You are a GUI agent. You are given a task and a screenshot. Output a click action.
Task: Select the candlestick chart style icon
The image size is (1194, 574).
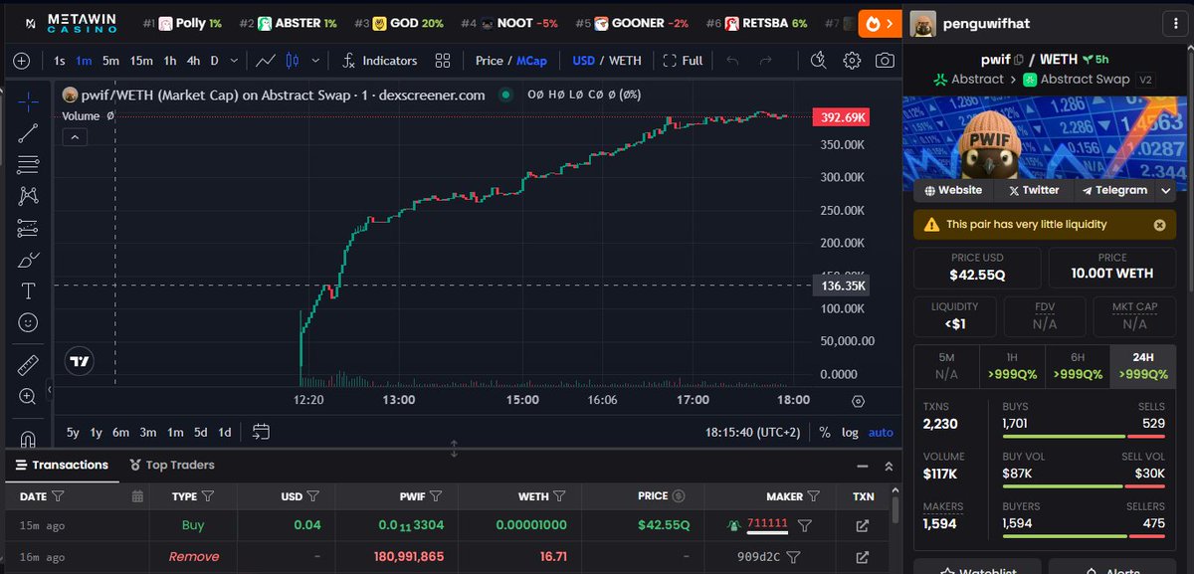(293, 61)
